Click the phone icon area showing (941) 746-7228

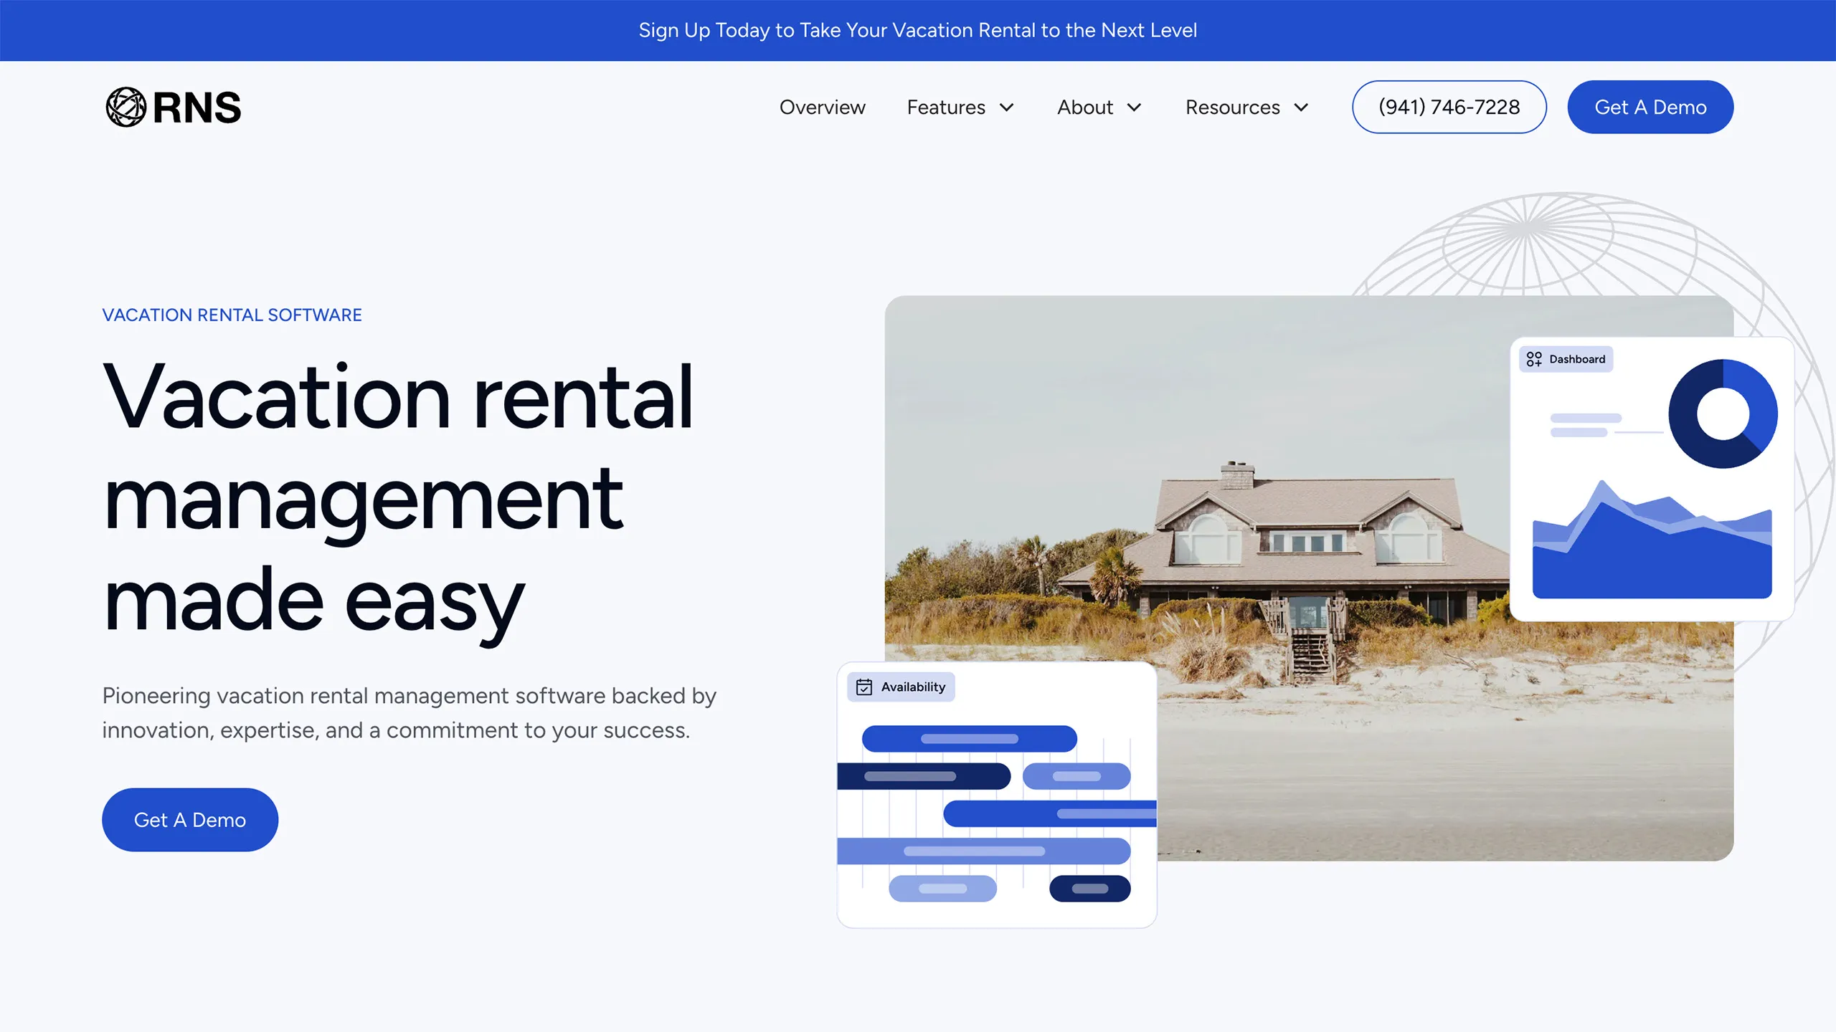pos(1449,107)
